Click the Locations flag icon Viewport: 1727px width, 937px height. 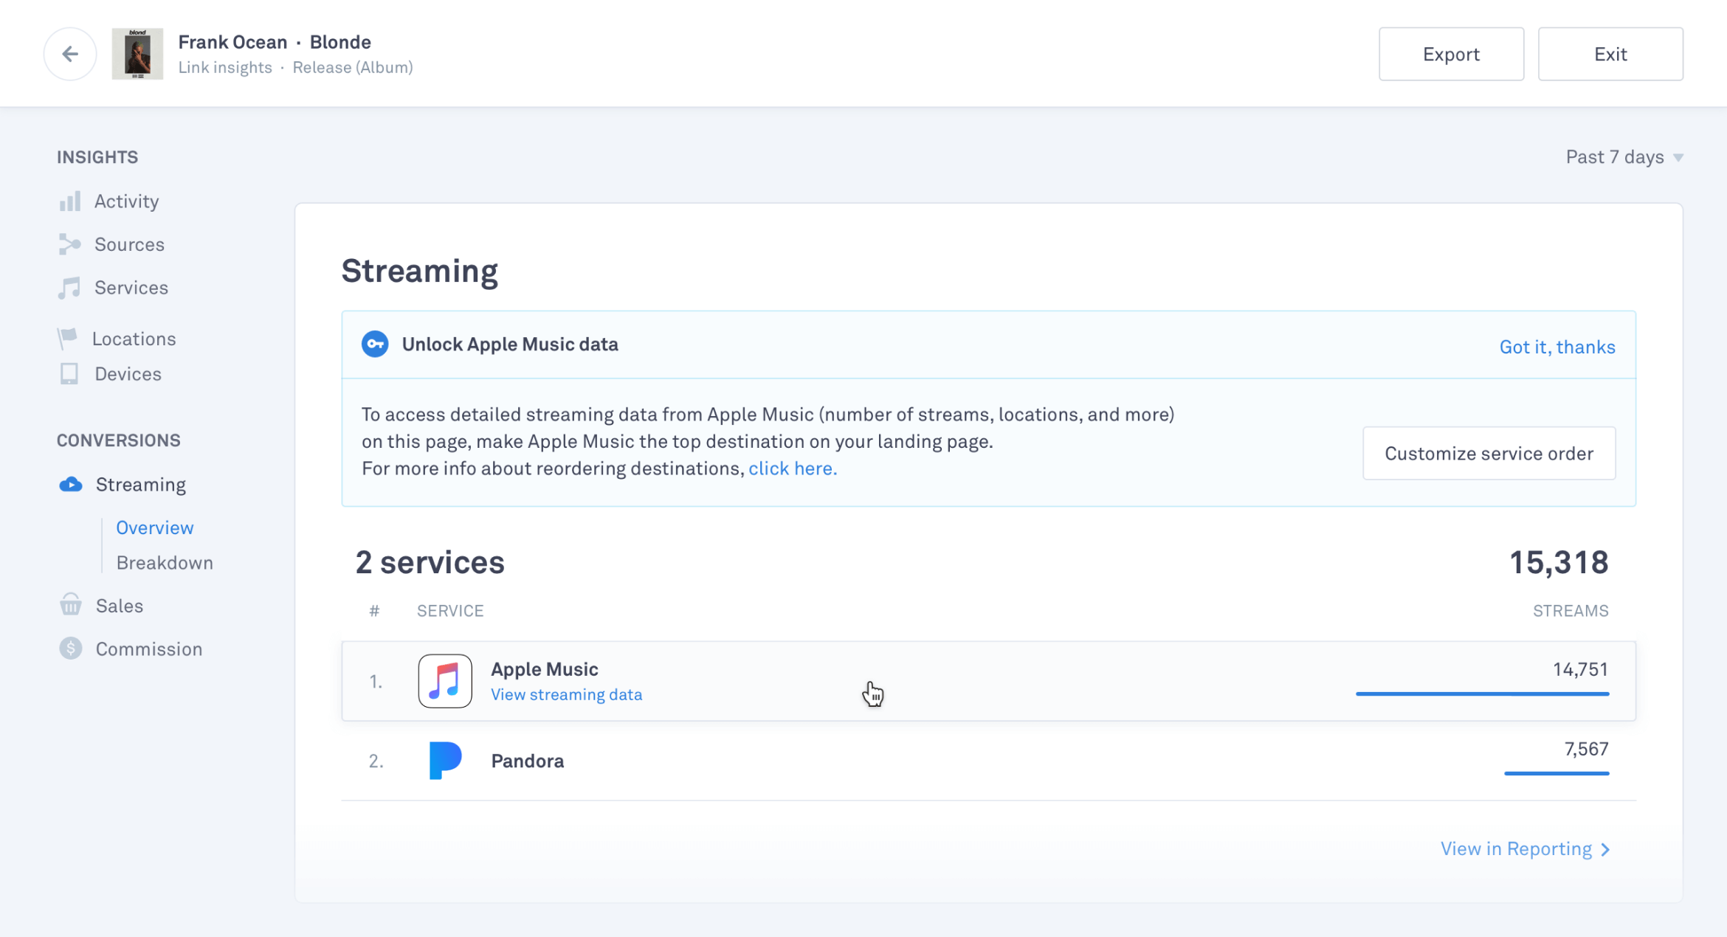pyautogui.click(x=67, y=339)
